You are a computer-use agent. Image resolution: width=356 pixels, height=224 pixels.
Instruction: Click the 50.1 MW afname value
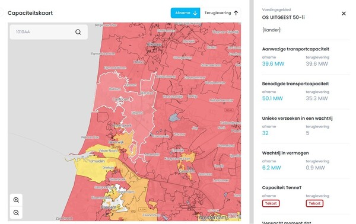(272, 98)
